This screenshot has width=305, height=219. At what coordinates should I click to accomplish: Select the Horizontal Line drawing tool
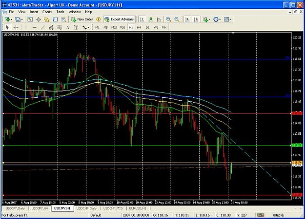[x=35, y=28]
